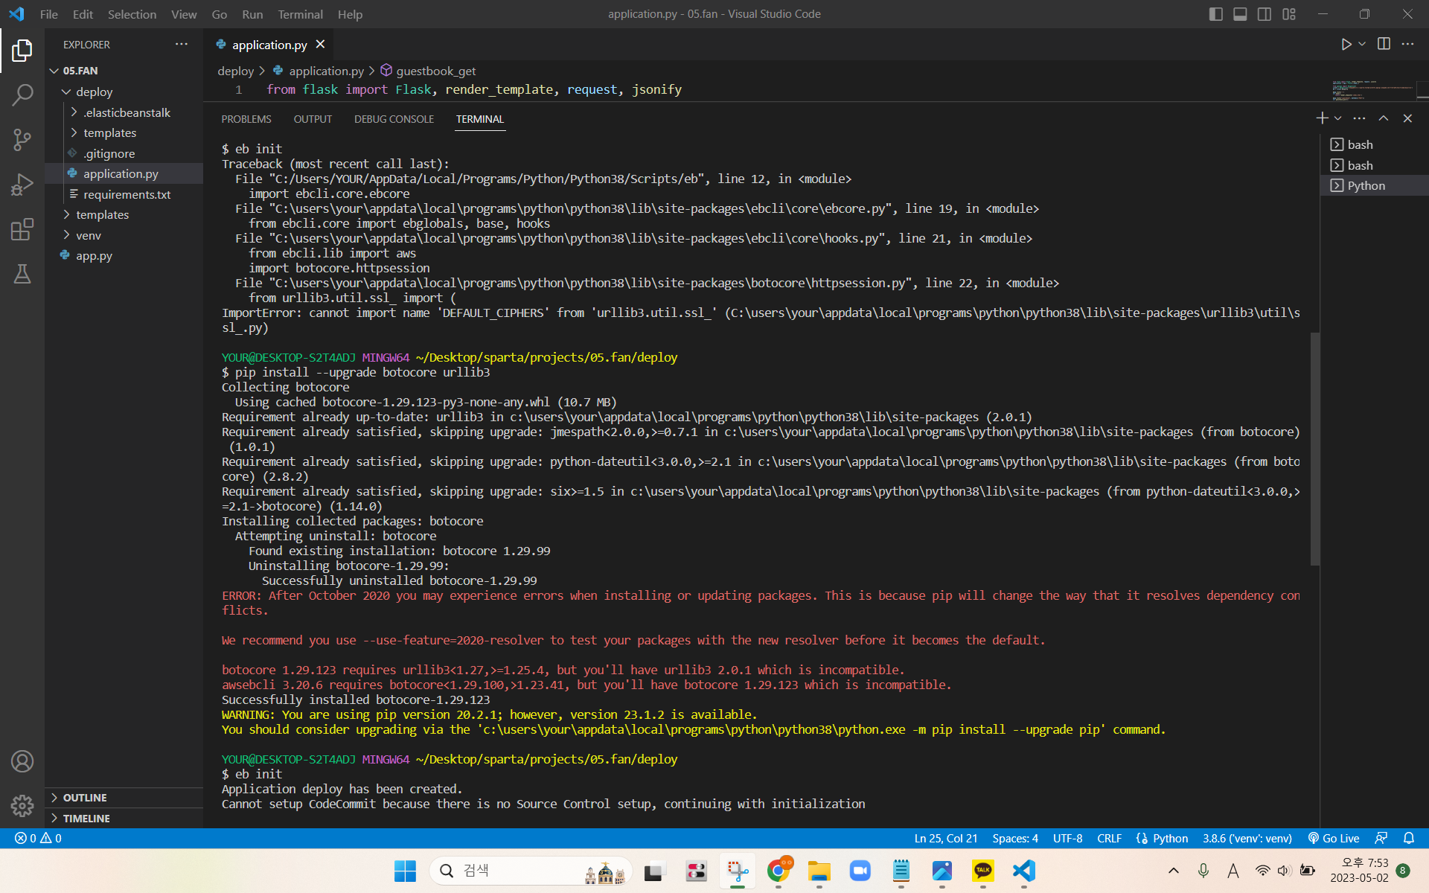Run the Python file with play button
This screenshot has width=1429, height=893.
(x=1346, y=44)
